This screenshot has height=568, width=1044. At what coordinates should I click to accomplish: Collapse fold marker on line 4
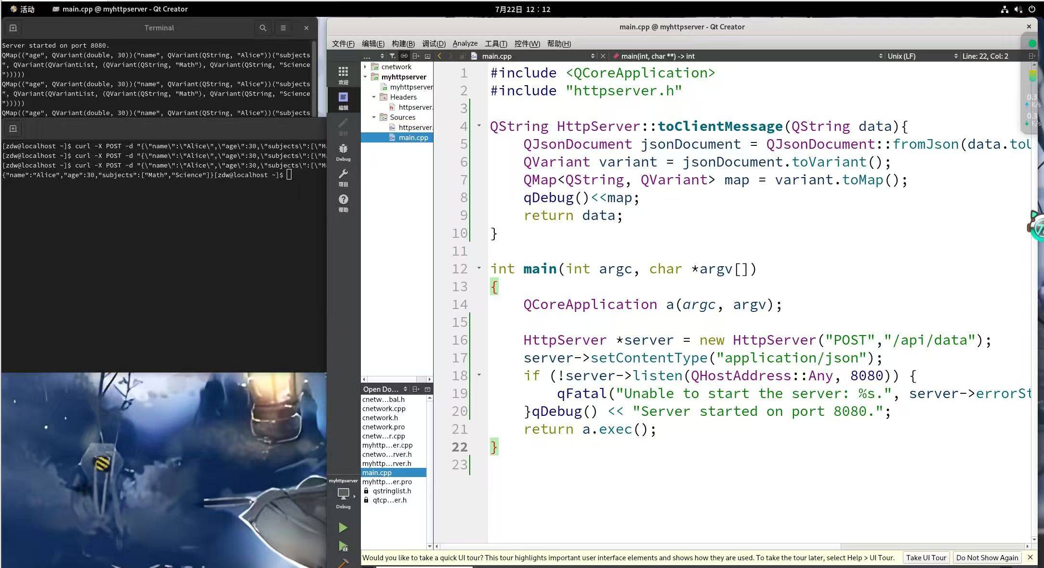click(479, 126)
